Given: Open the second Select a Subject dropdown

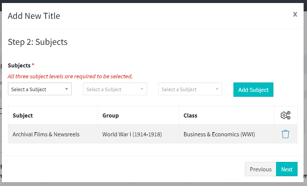Looking at the screenshot, I should (x=115, y=89).
